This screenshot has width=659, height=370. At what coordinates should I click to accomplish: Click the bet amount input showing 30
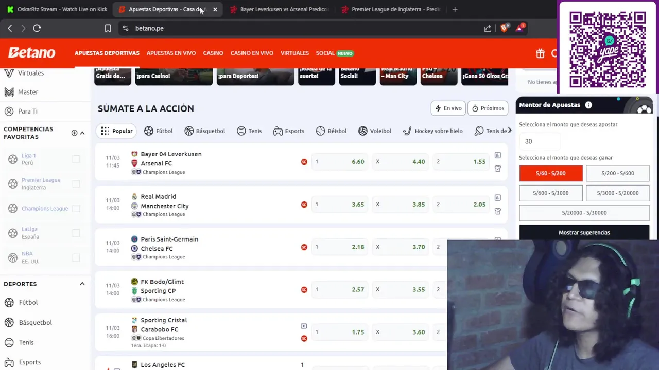click(x=539, y=141)
